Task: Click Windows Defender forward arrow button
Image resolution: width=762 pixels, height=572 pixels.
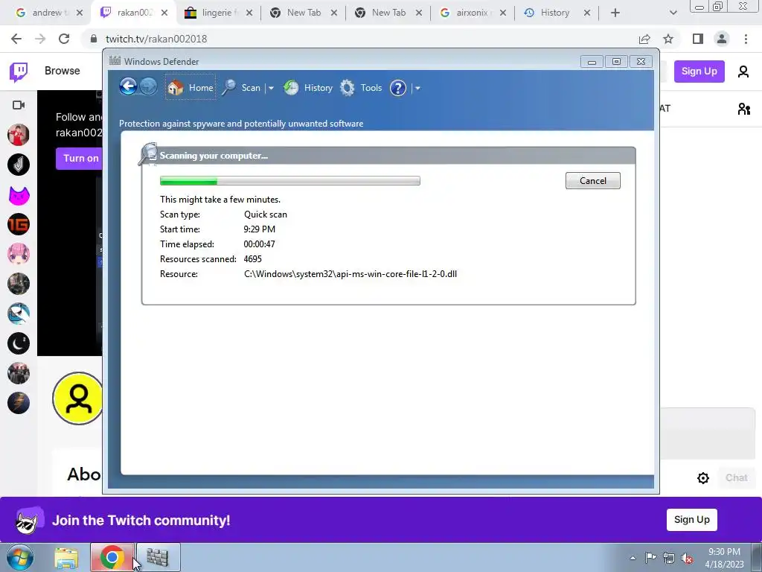Action: (148, 87)
